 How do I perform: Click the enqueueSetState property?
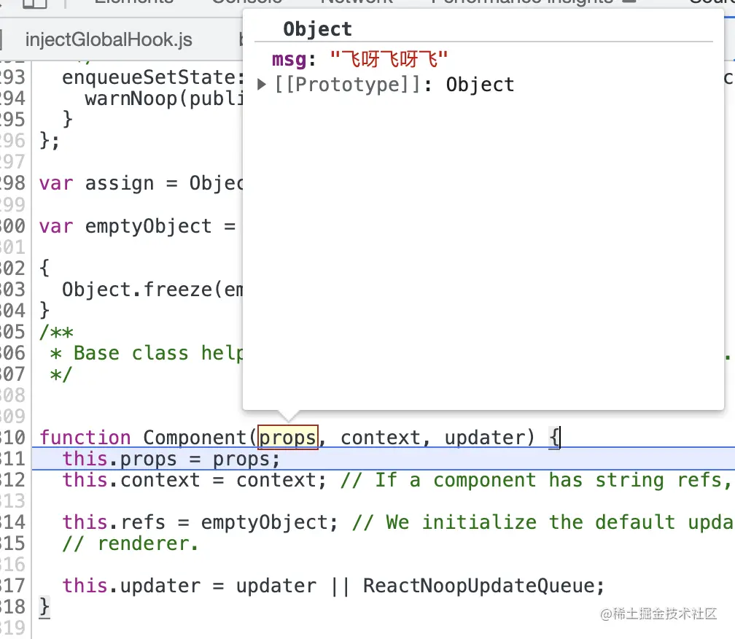pyautogui.click(x=148, y=77)
